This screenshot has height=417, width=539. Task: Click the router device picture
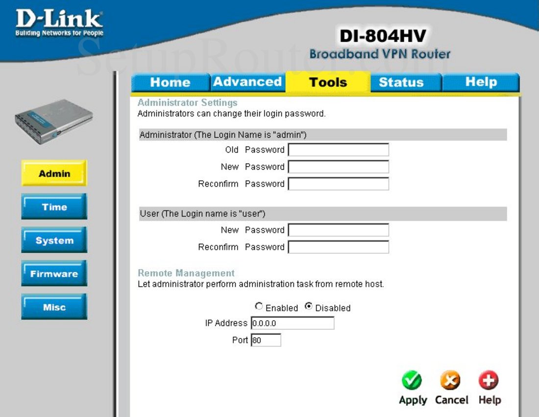(x=54, y=122)
